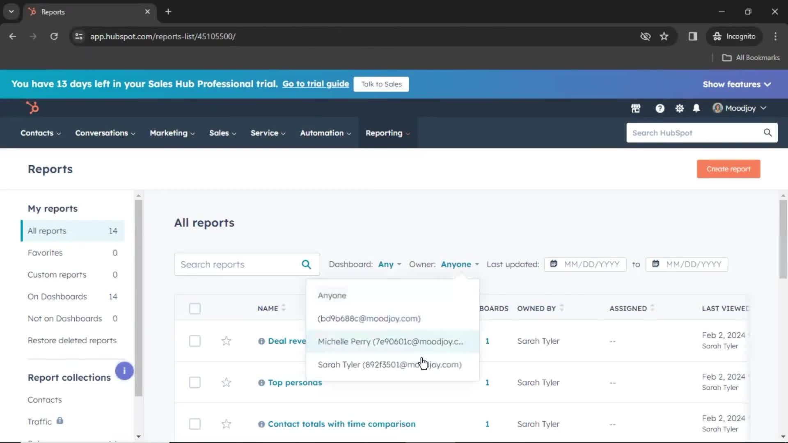The height and width of the screenshot is (443, 788).
Task: Open Custom reports in sidebar
Action: 73,274
